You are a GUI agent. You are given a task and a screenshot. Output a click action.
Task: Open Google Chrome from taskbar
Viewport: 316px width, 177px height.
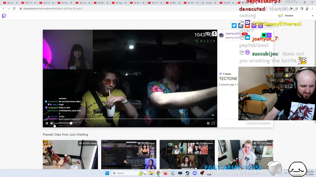tap(158, 173)
